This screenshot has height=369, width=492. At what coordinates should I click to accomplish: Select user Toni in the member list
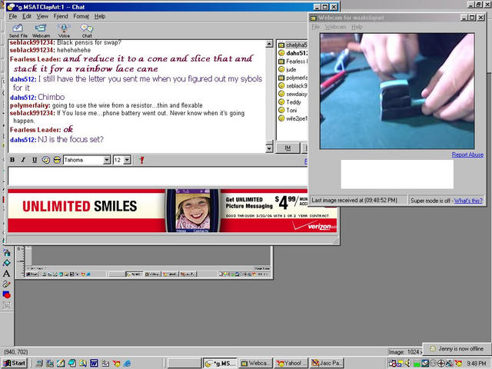[288, 110]
